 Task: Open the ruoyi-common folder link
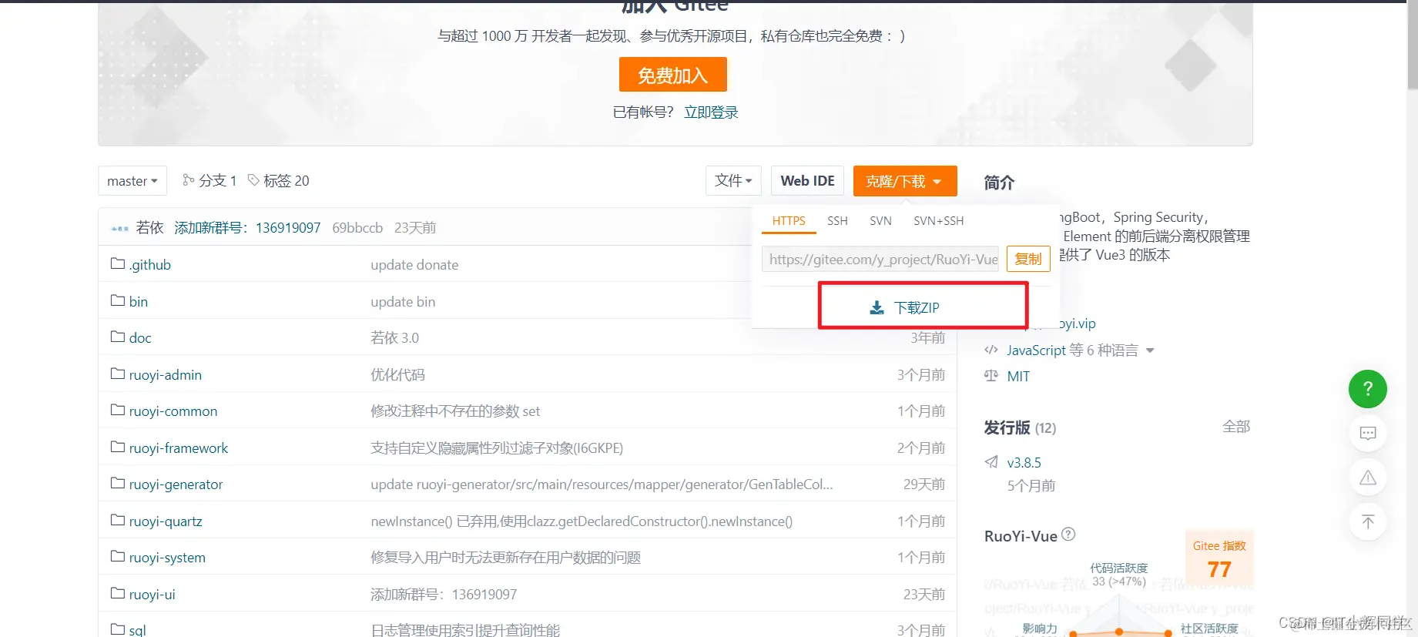(x=173, y=411)
